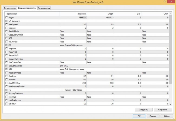The width and height of the screenshot is (176, 121).
Task: Select the ExitHour value 20 cell
Action: (73, 104)
